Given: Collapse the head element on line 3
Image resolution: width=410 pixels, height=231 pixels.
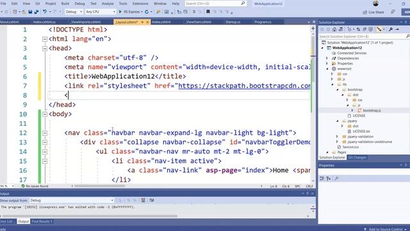Looking at the screenshot, I should pos(45,49).
